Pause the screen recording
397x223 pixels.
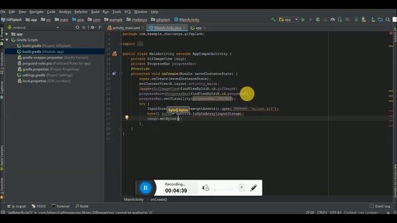pyautogui.click(x=145, y=188)
